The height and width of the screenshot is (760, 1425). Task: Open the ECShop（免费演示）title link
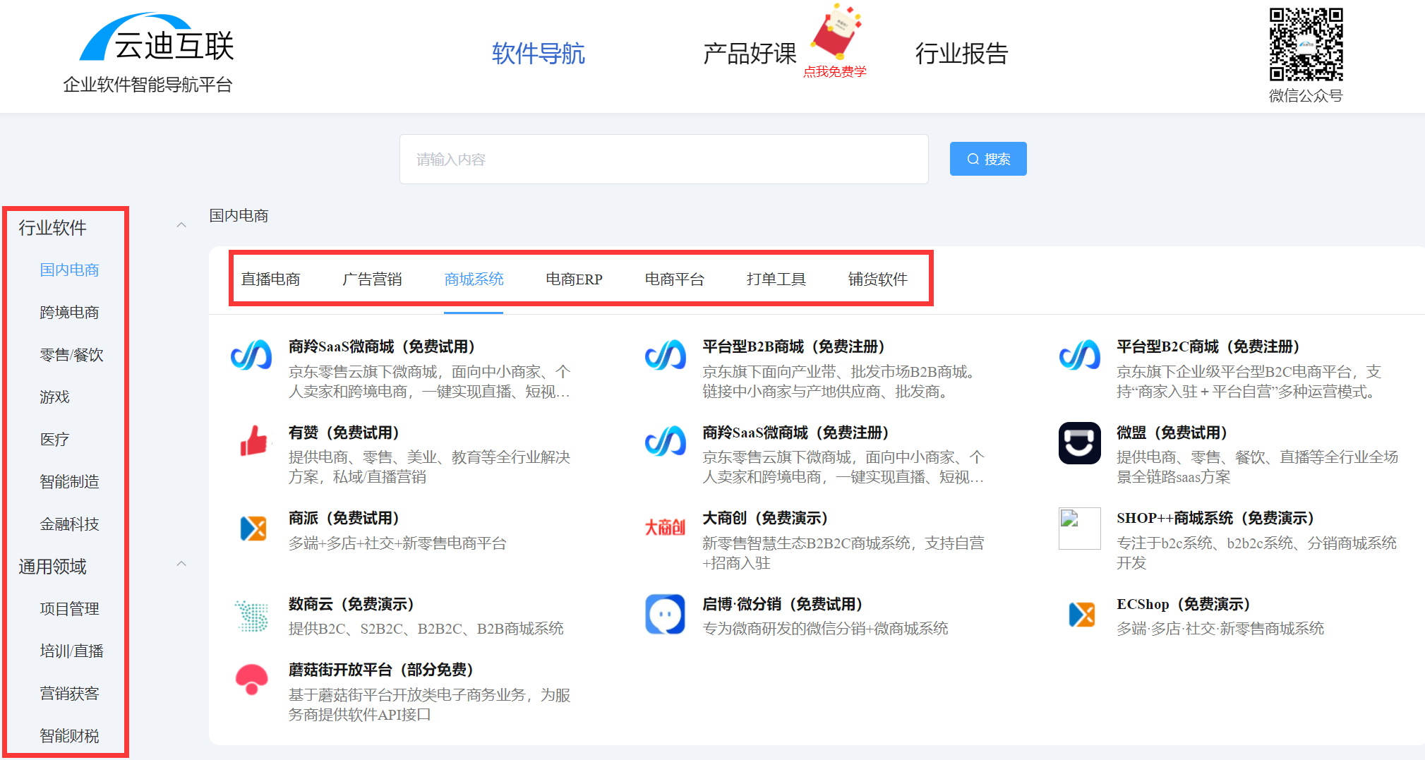coord(1184,605)
